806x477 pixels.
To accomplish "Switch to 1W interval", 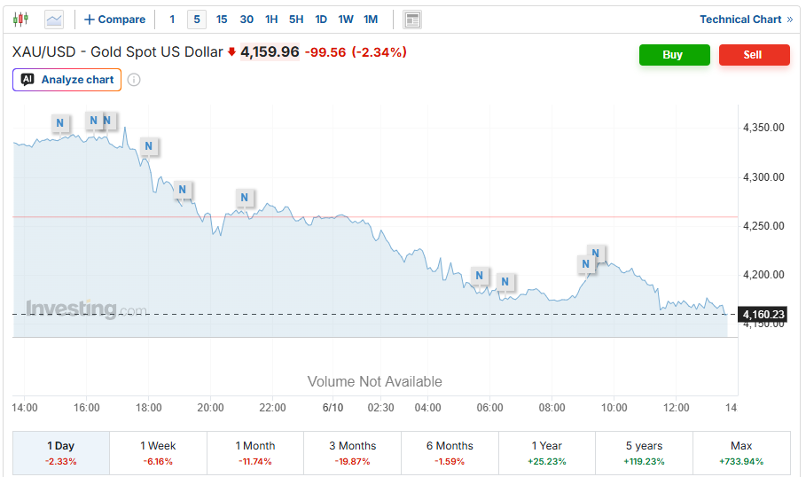I will click(x=346, y=20).
